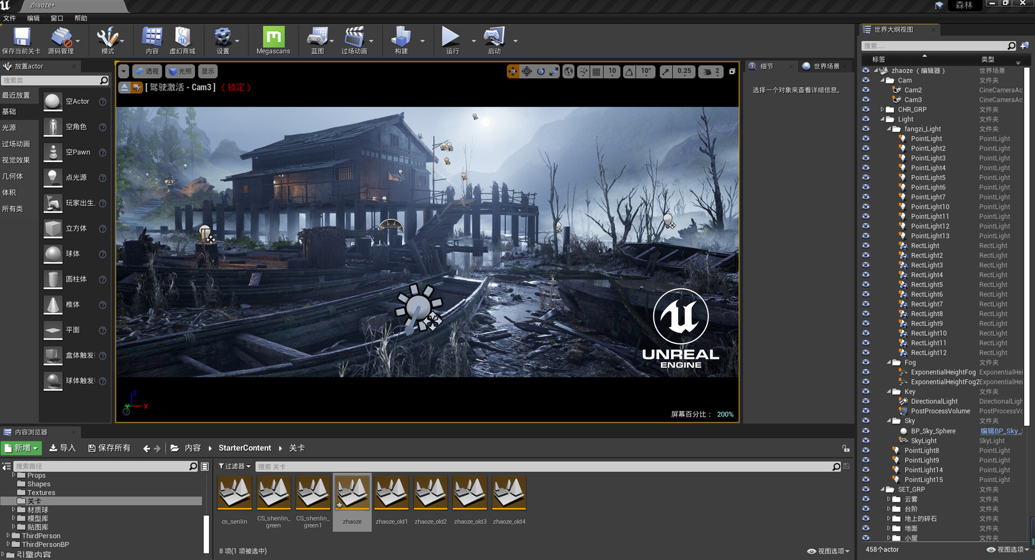1035x560 pixels.
Task: Toggle visibility of SkyLight
Action: [x=866, y=440]
